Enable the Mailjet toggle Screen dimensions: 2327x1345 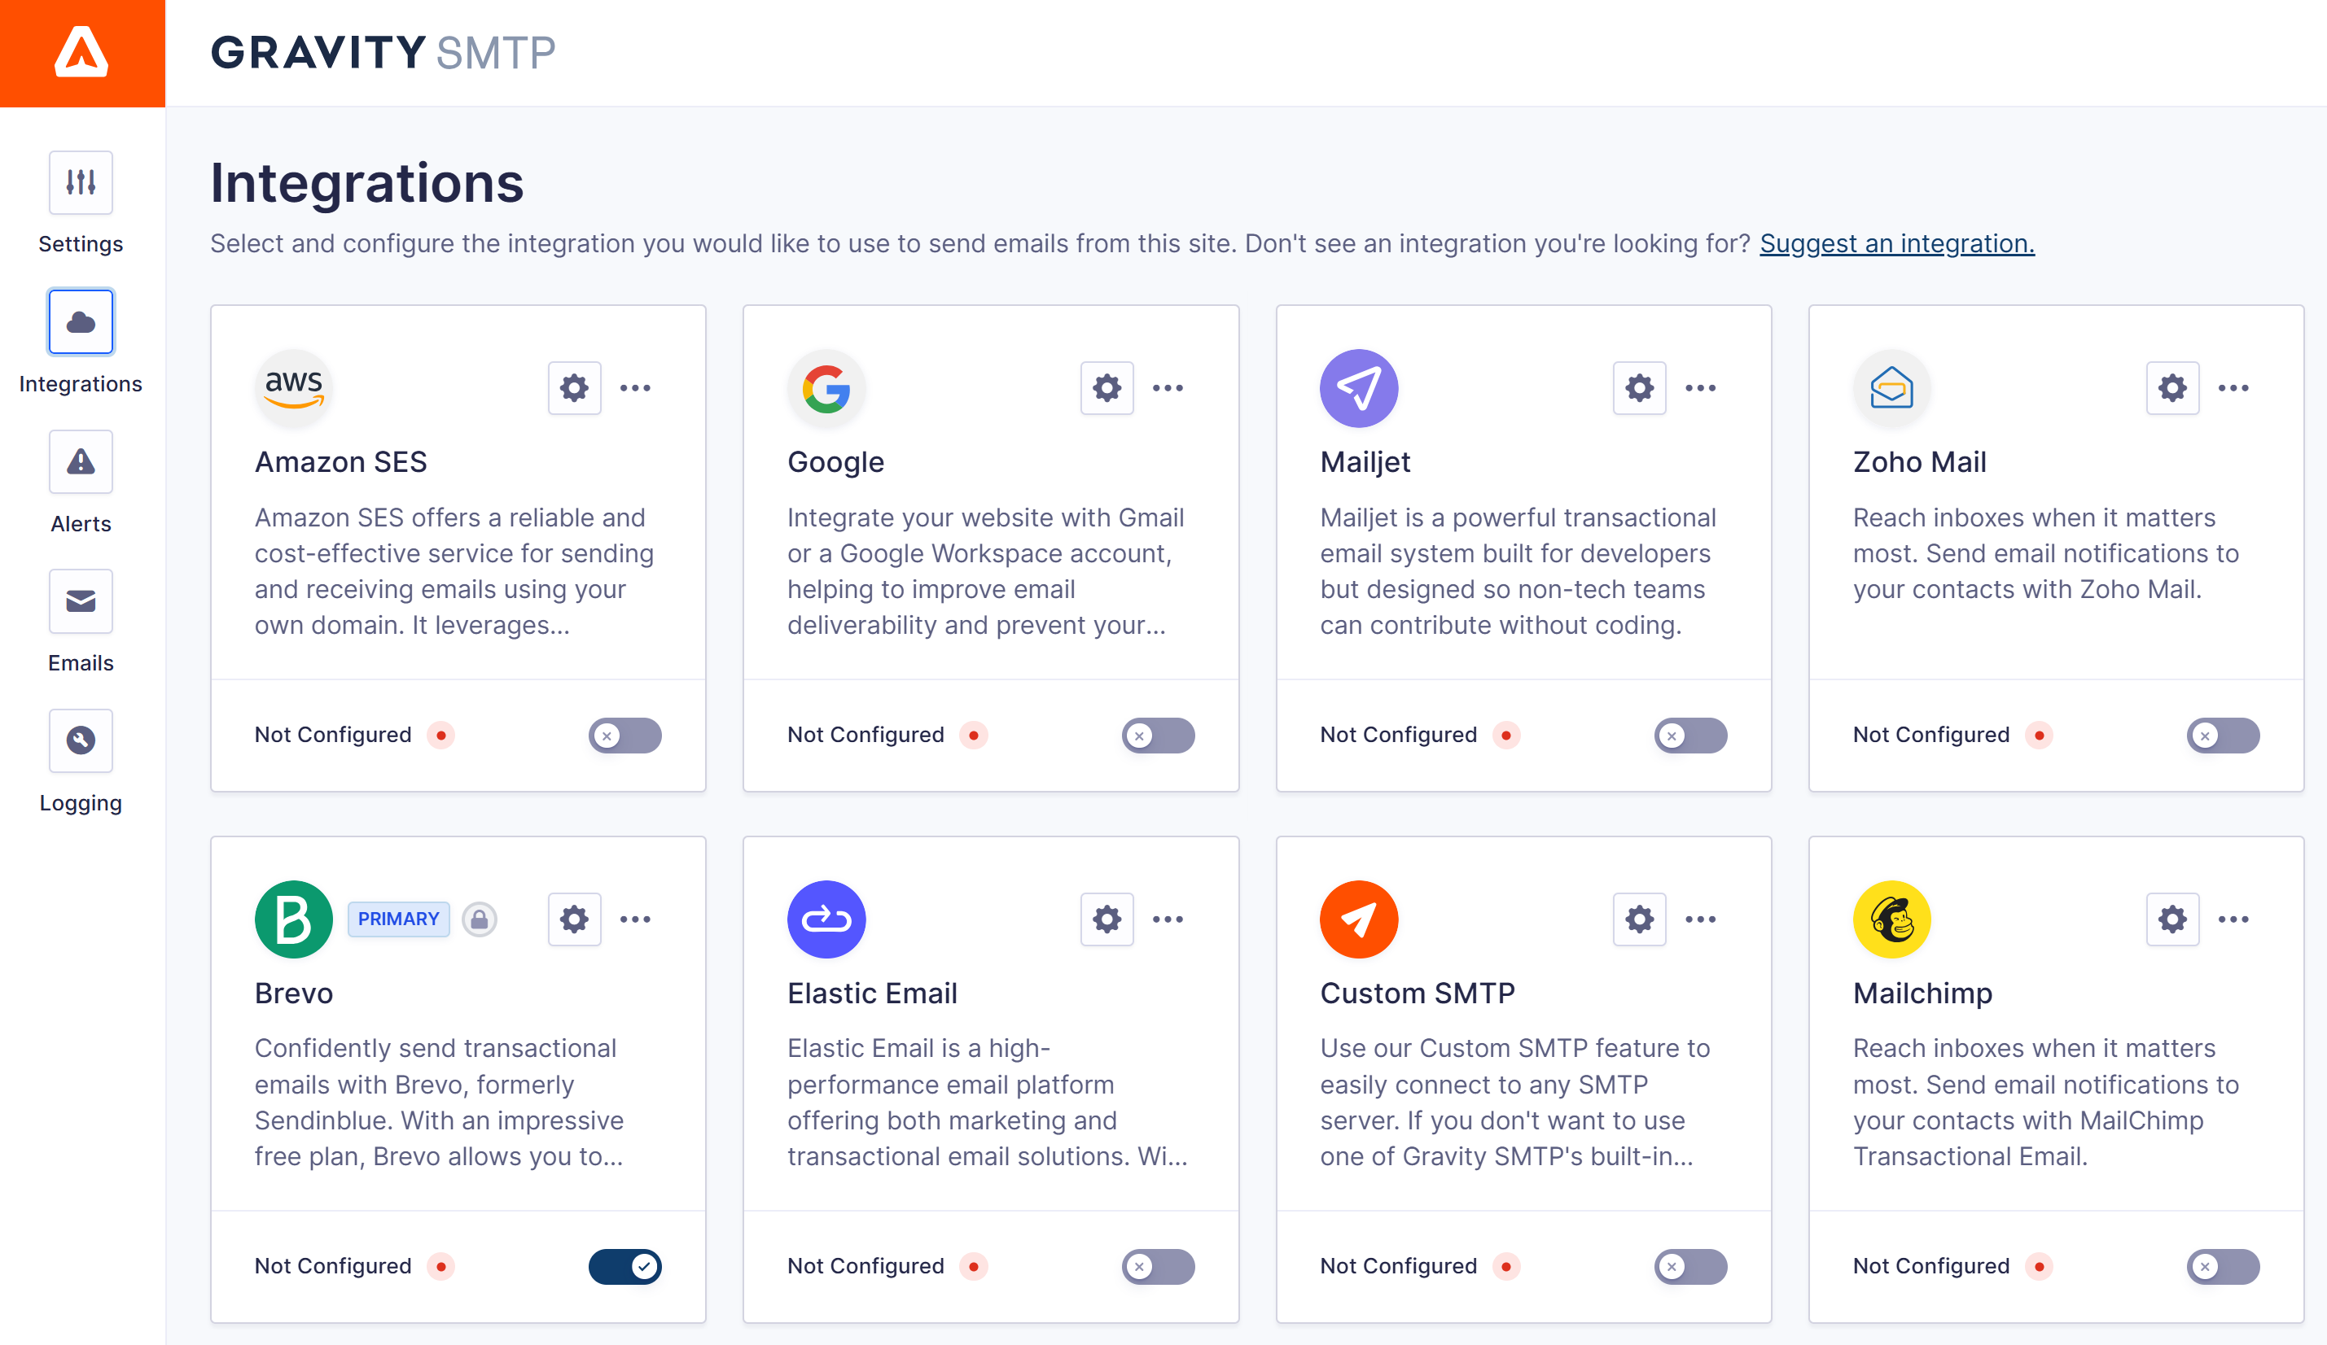[1691, 736]
